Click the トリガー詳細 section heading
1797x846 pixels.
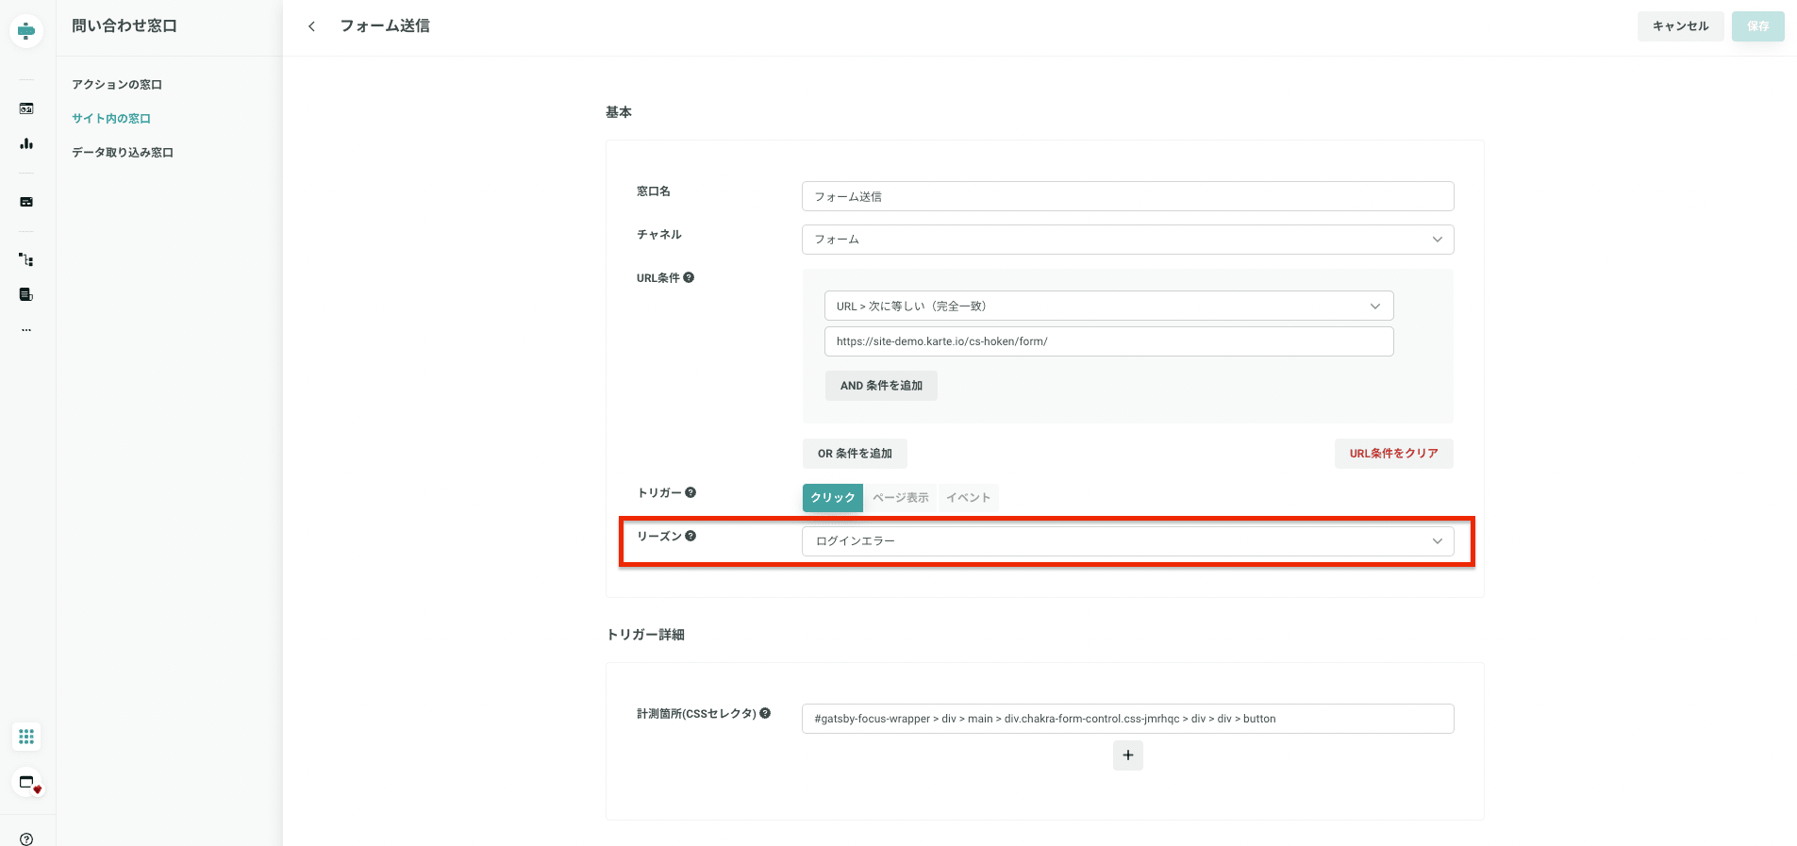645,635
